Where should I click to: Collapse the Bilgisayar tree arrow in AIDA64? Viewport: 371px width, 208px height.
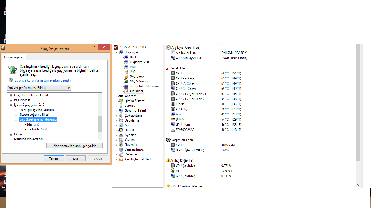pos(117,52)
